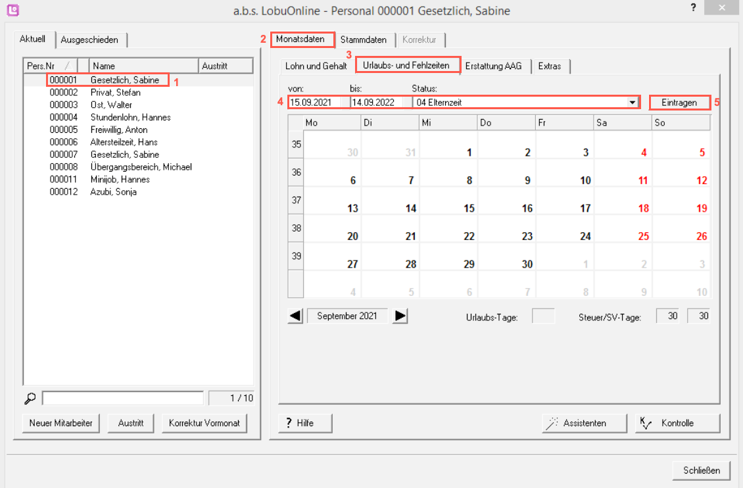Image resolution: width=743 pixels, height=488 pixels.
Task: Click the magnifier search icon
Action: (x=30, y=399)
